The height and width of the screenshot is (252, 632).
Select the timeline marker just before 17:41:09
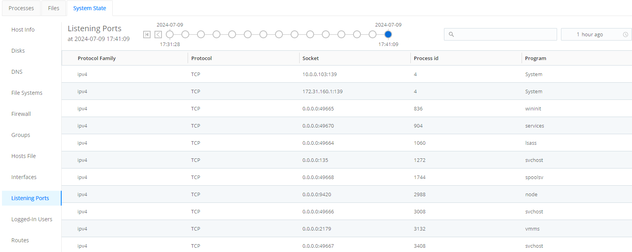pyautogui.click(x=373, y=34)
